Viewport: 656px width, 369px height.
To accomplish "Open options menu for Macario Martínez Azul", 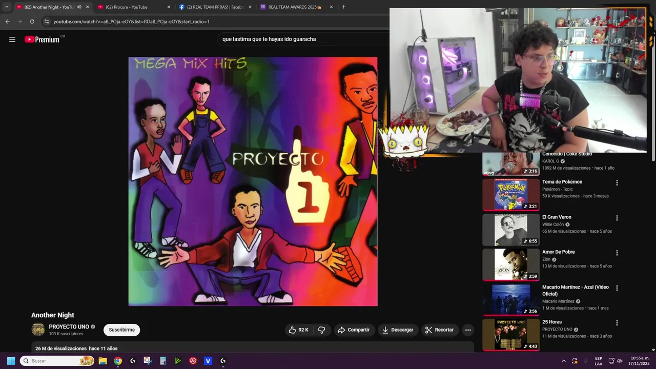I will tap(617, 288).
